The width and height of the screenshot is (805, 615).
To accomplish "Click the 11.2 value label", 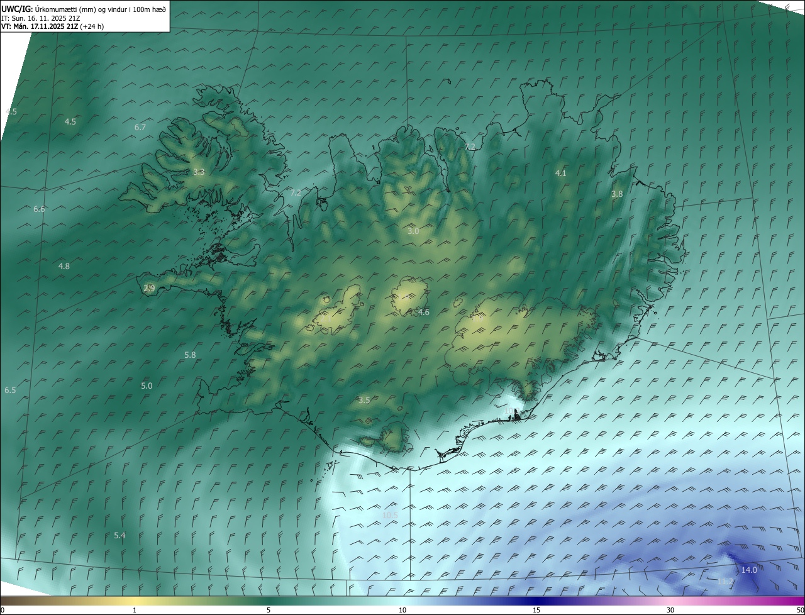I will [x=725, y=582].
